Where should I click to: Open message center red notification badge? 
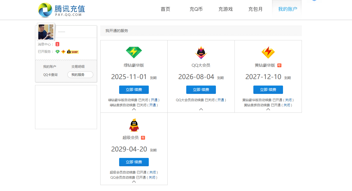click(57, 44)
